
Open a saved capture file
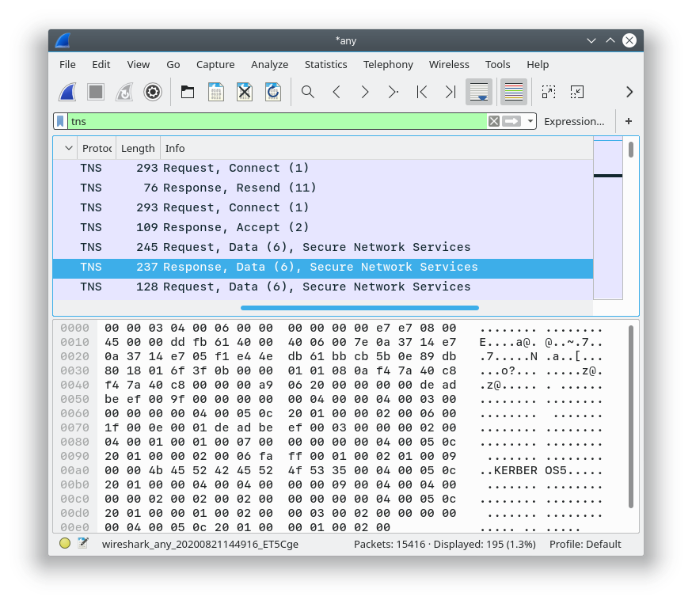[x=188, y=92]
